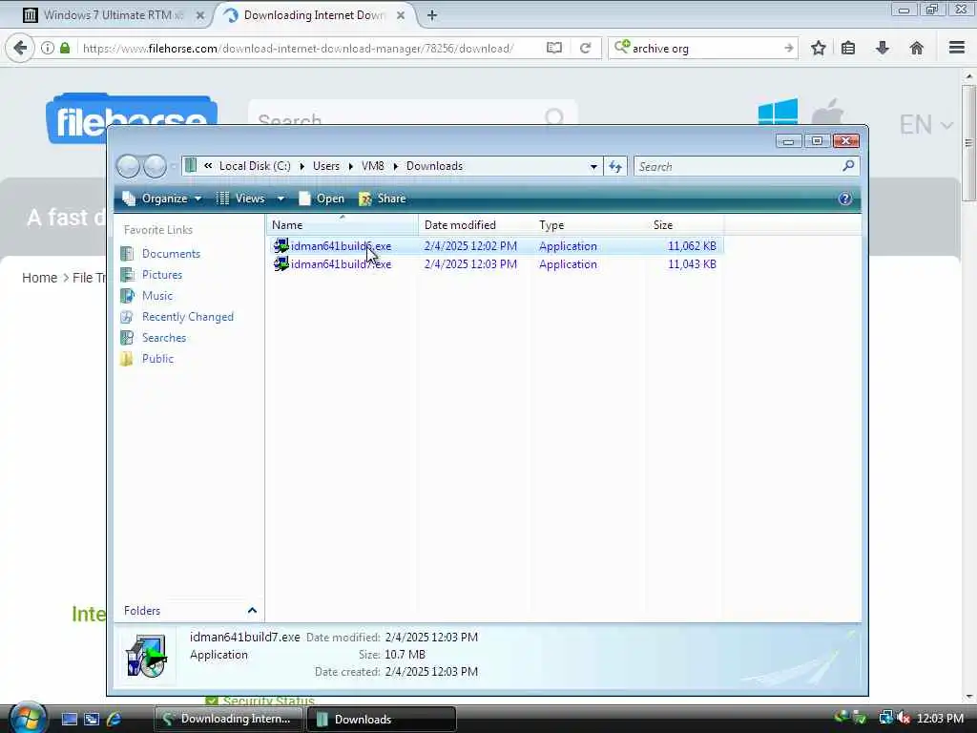Viewport: 977px width, 733px height.
Task: Open site information icon in address bar
Action: [48, 48]
